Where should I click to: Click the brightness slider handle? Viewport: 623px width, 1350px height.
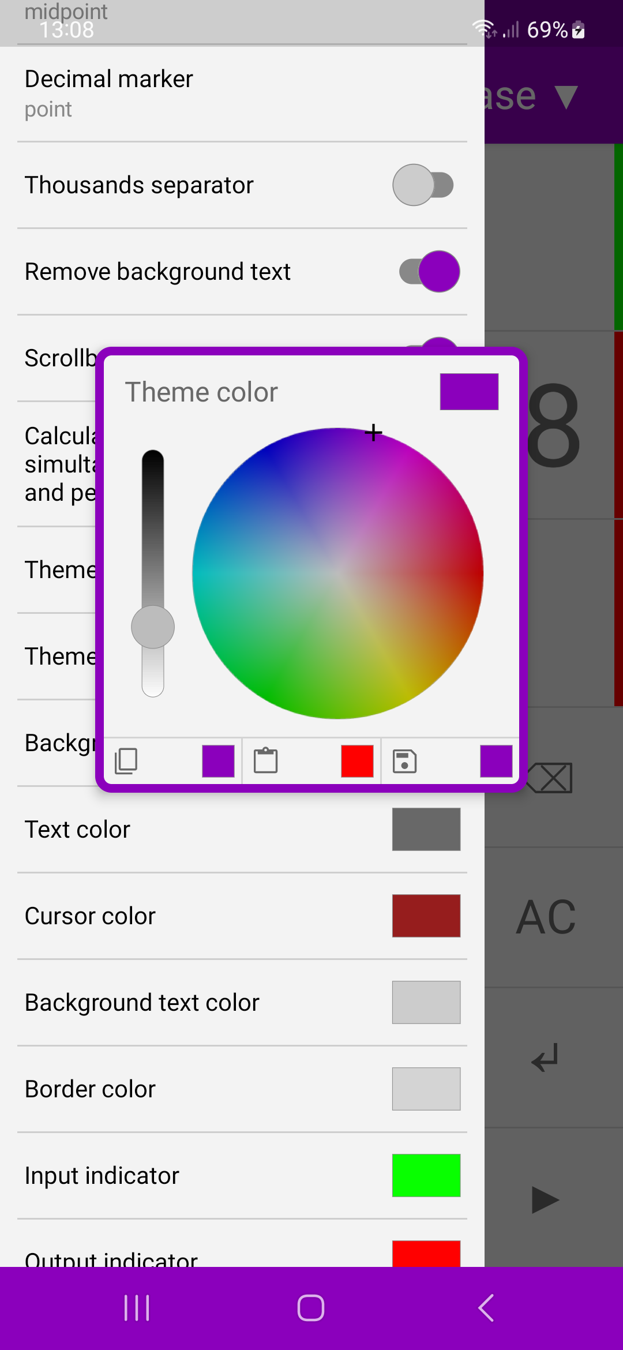pyautogui.click(x=153, y=627)
